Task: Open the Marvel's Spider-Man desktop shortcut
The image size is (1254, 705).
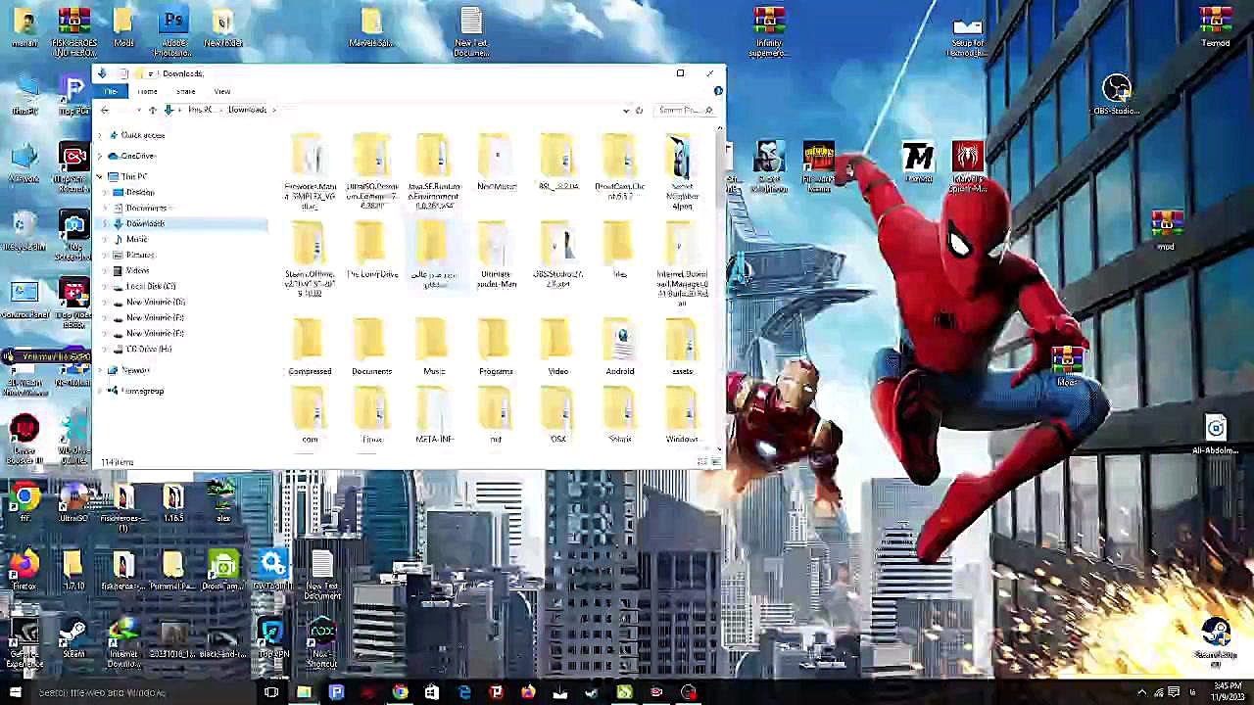Action: pos(968,166)
